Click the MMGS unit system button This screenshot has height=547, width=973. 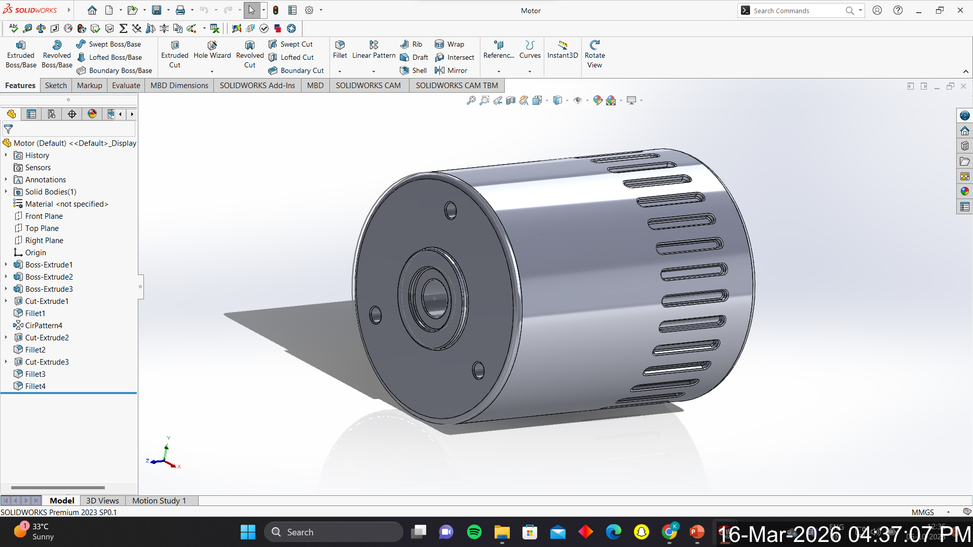coord(922,512)
